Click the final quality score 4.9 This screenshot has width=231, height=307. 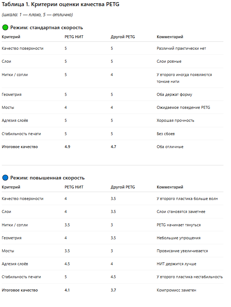pos(68,147)
